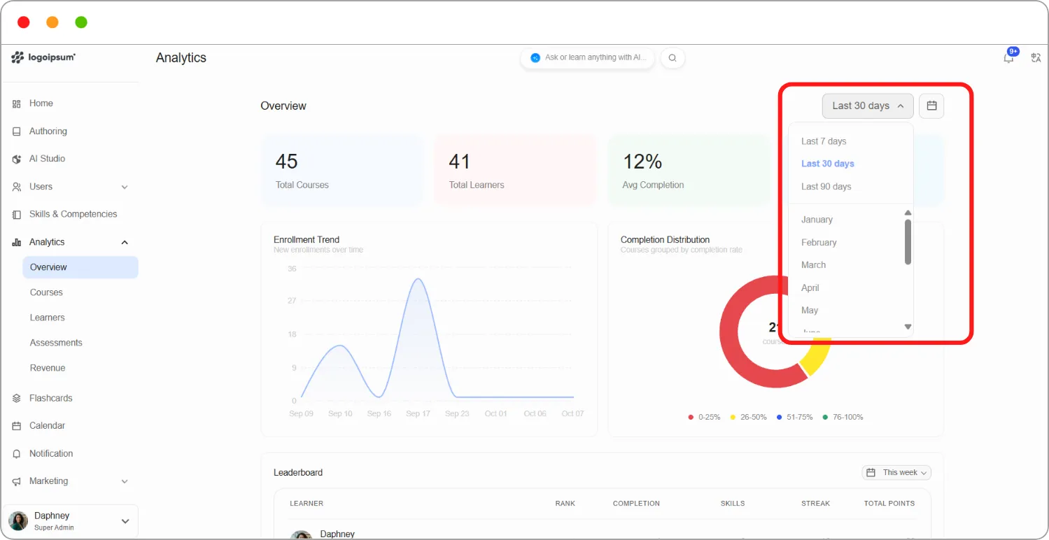Click the language translate icon
This screenshot has width=1049, height=540.
1036,58
